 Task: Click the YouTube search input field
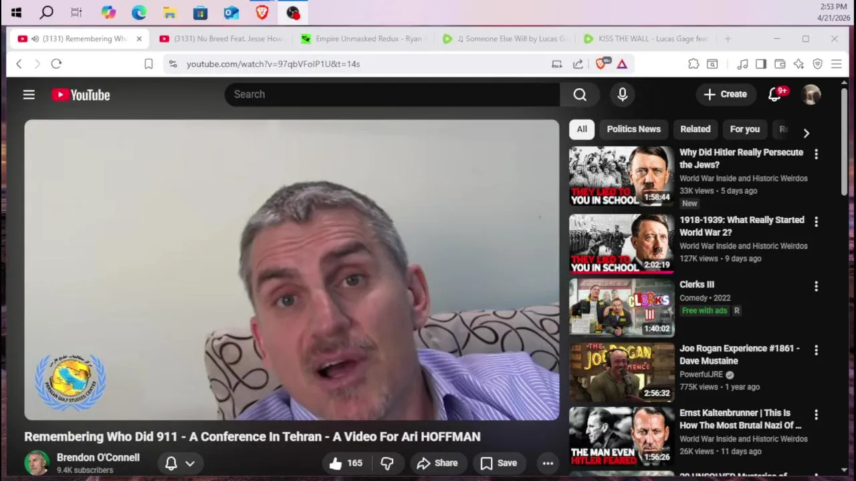pos(393,94)
